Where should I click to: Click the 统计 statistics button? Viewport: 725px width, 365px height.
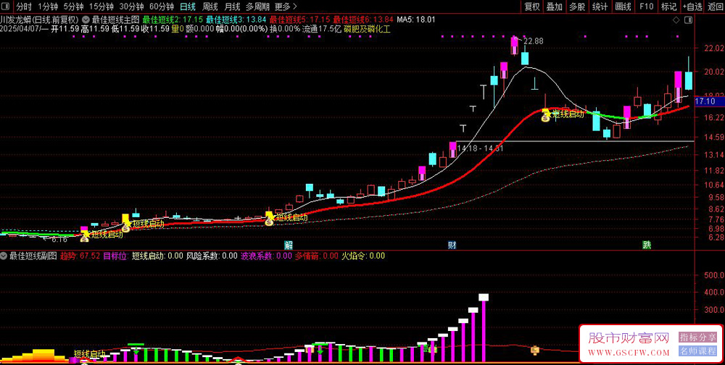click(600, 7)
